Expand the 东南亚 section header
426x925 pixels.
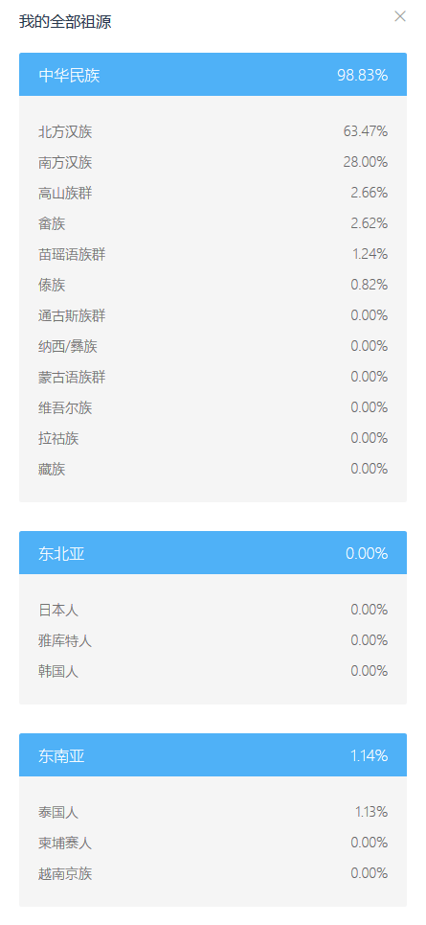coord(213,755)
